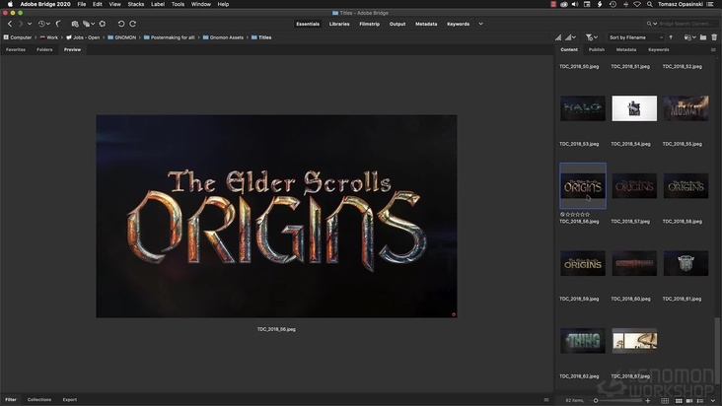
Task: Open the filter by rating funnel menu
Action: (591, 37)
